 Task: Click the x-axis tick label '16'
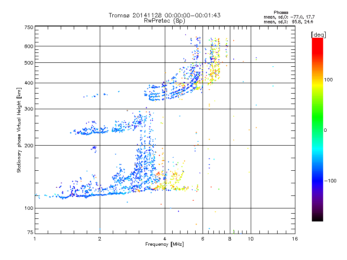295,239
